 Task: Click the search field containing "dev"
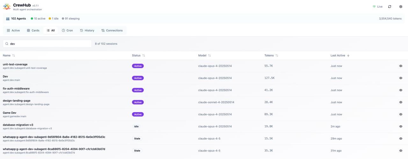click(x=47, y=44)
